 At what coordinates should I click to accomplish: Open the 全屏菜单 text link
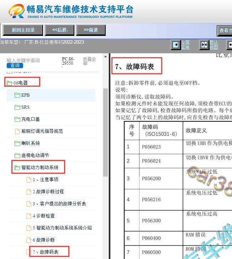(185, 45)
